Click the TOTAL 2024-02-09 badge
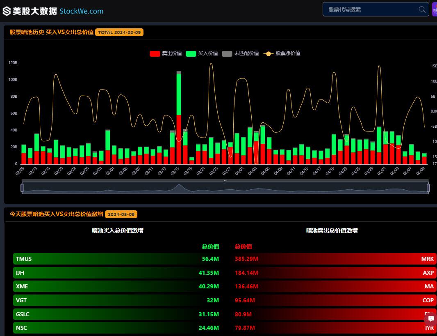Screen dimensions: 437x336 pos(119,32)
